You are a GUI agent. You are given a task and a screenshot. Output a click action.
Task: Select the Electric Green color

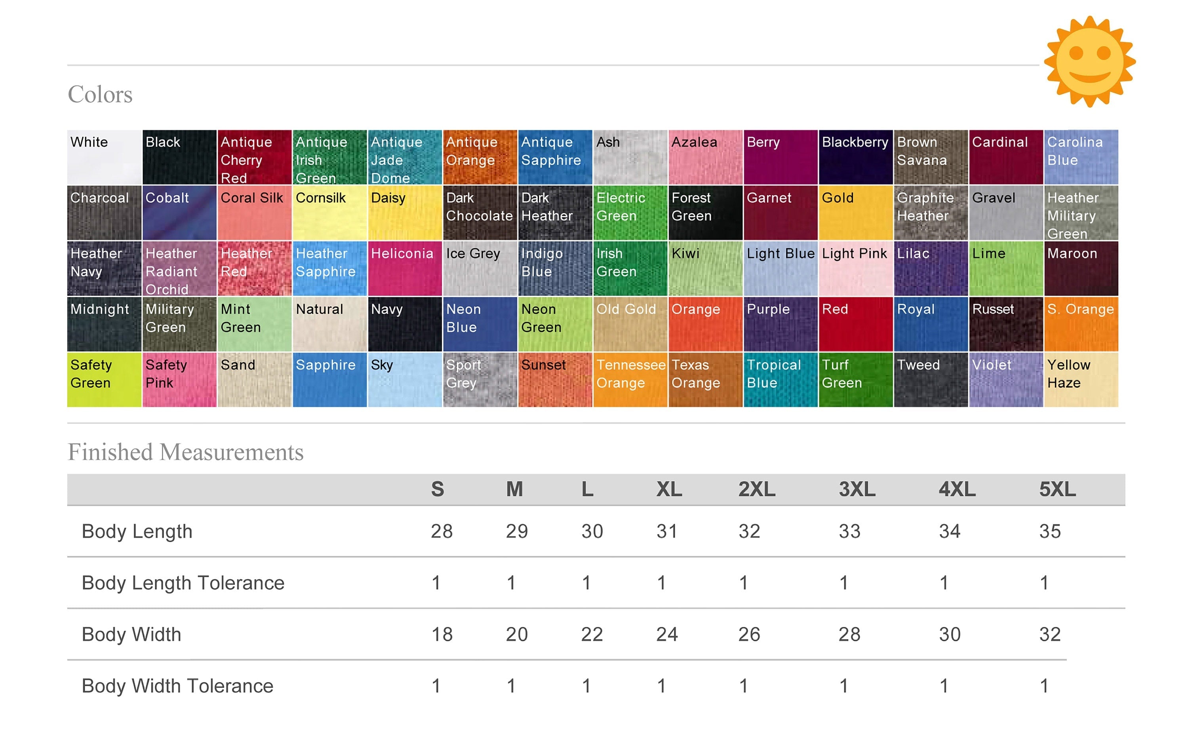tap(630, 213)
